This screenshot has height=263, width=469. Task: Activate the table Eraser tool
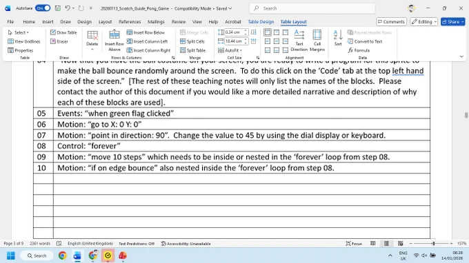[59, 41]
